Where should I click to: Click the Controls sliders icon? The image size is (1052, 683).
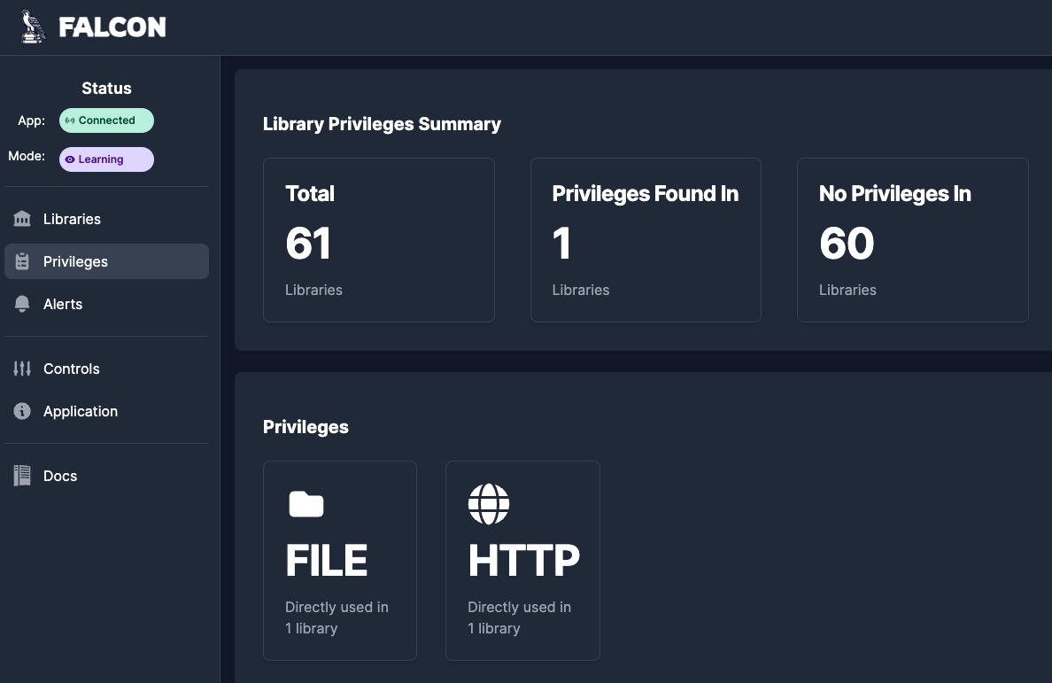23,369
